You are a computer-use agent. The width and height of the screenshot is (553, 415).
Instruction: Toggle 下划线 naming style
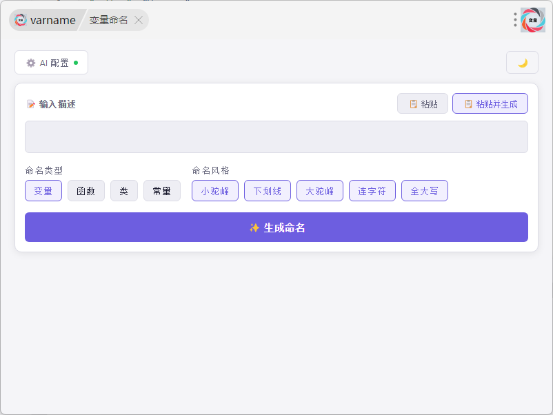pyautogui.click(x=268, y=191)
